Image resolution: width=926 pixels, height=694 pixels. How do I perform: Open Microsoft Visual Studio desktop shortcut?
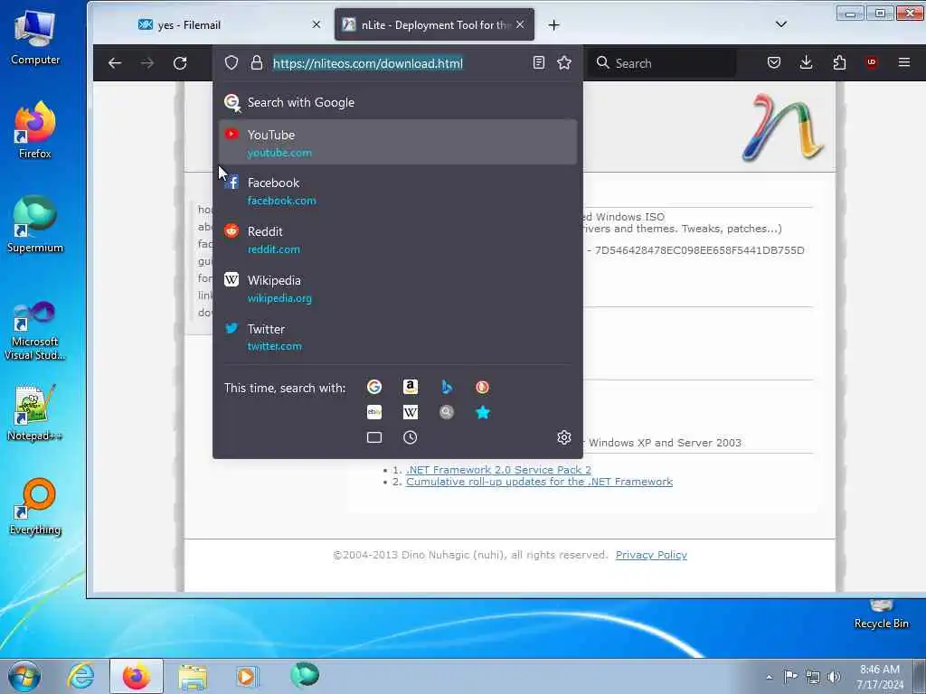(x=35, y=331)
